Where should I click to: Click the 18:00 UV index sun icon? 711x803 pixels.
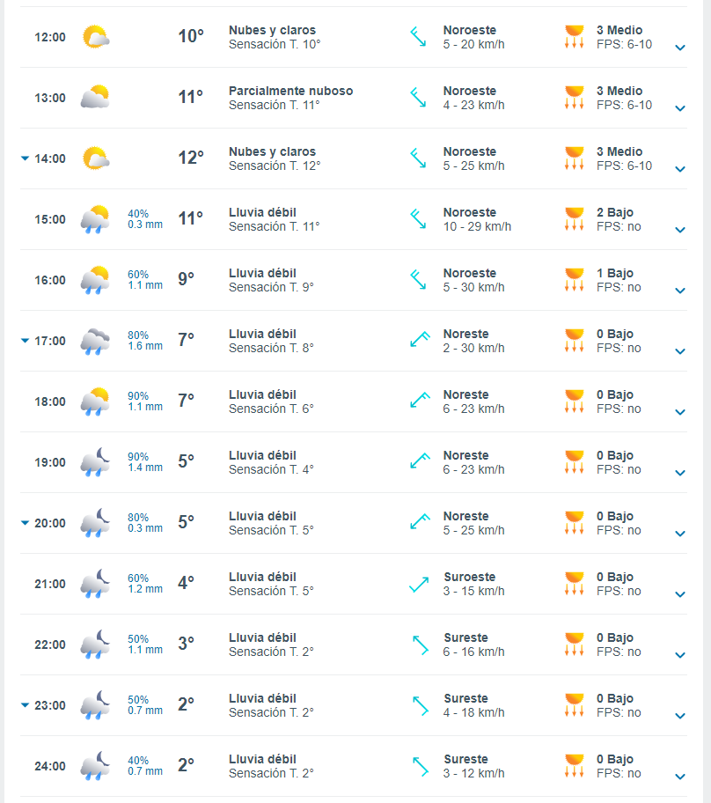tap(575, 401)
